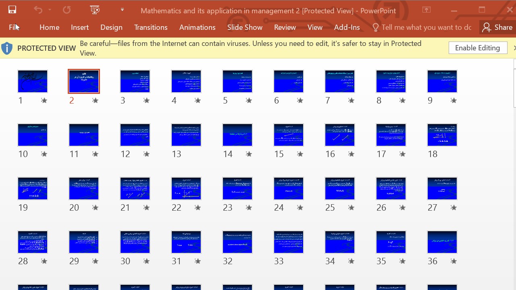Screen dimensions: 516x290
Task: Select the View tab
Action: click(x=315, y=27)
